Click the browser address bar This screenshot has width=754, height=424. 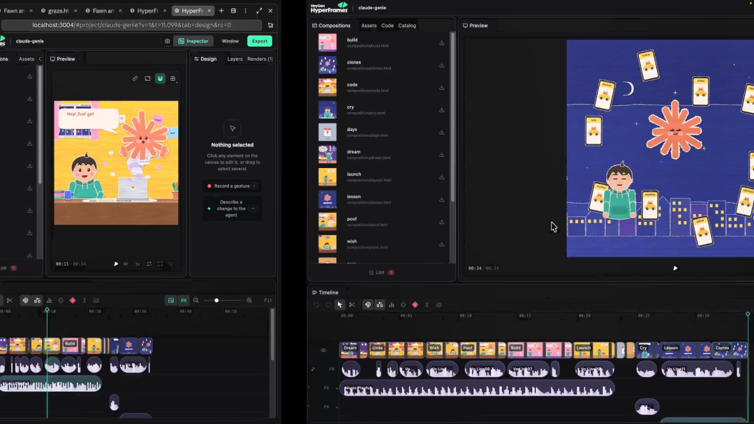pyautogui.click(x=132, y=25)
